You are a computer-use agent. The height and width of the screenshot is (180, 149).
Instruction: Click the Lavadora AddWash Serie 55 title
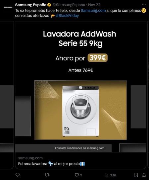(x=80, y=39)
